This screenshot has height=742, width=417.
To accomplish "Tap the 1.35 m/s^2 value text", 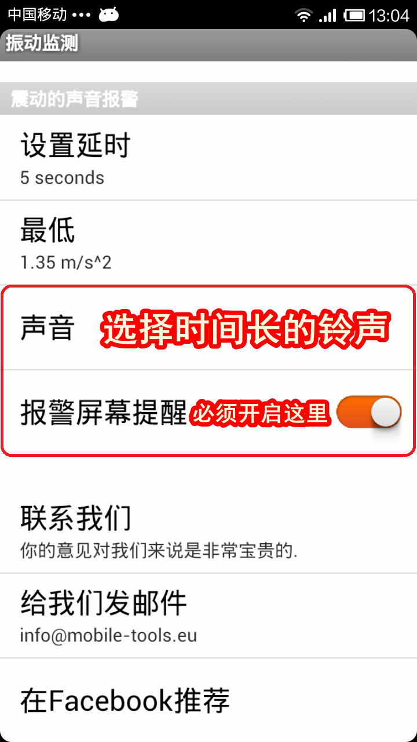I will tap(65, 263).
